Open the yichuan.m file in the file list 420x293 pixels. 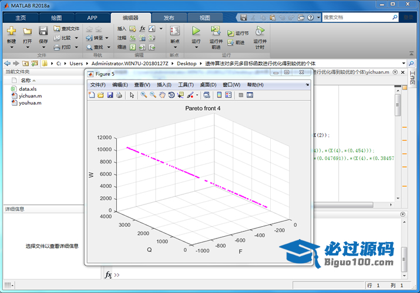(x=30, y=96)
